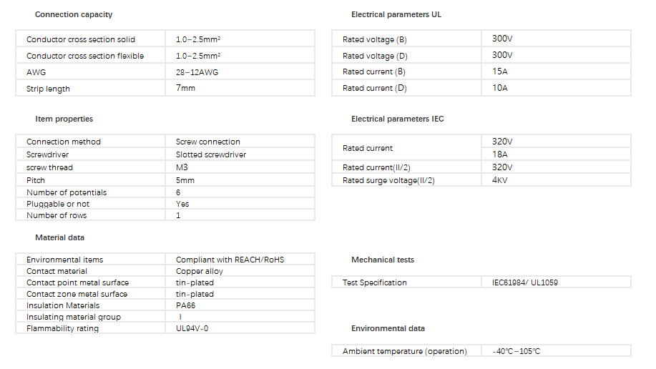Click the Connection capacity section heading
Screen dimensions: 656x369
pyautogui.click(x=74, y=15)
